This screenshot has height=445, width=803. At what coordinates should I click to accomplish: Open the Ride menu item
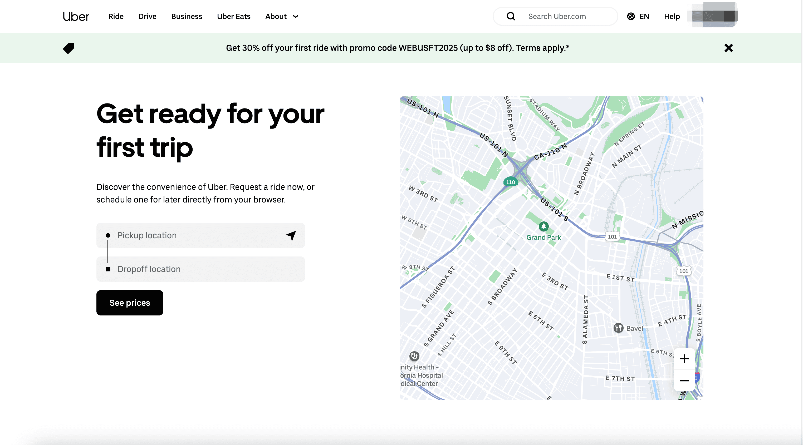[x=116, y=17]
